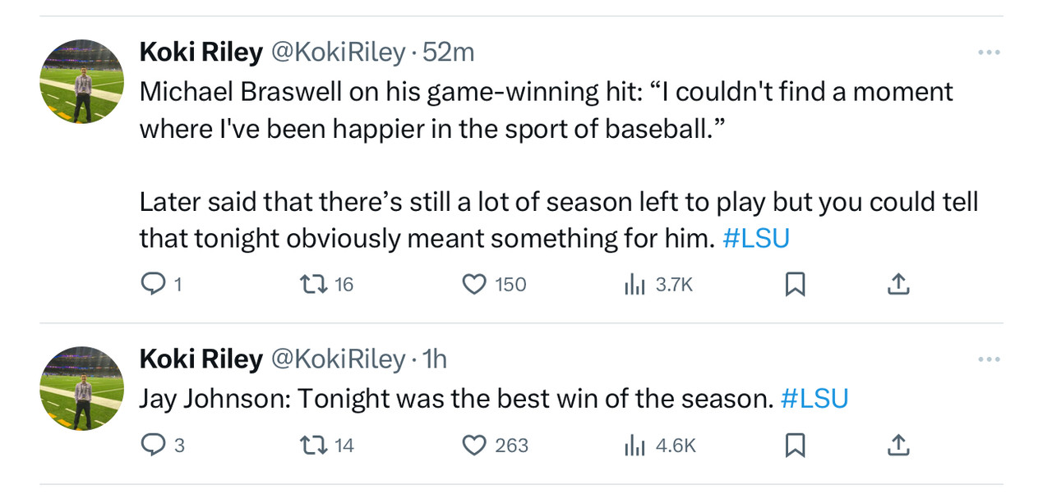Open more options for the Jay Johnson tweet
The image size is (1052, 494).
(989, 359)
